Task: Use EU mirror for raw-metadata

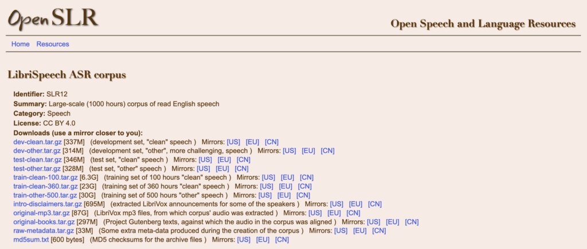Action: click(360, 231)
